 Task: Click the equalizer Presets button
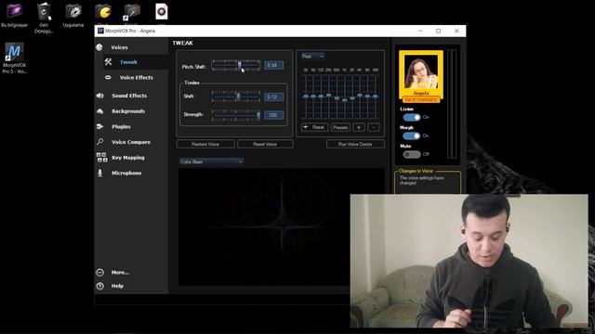tap(340, 127)
